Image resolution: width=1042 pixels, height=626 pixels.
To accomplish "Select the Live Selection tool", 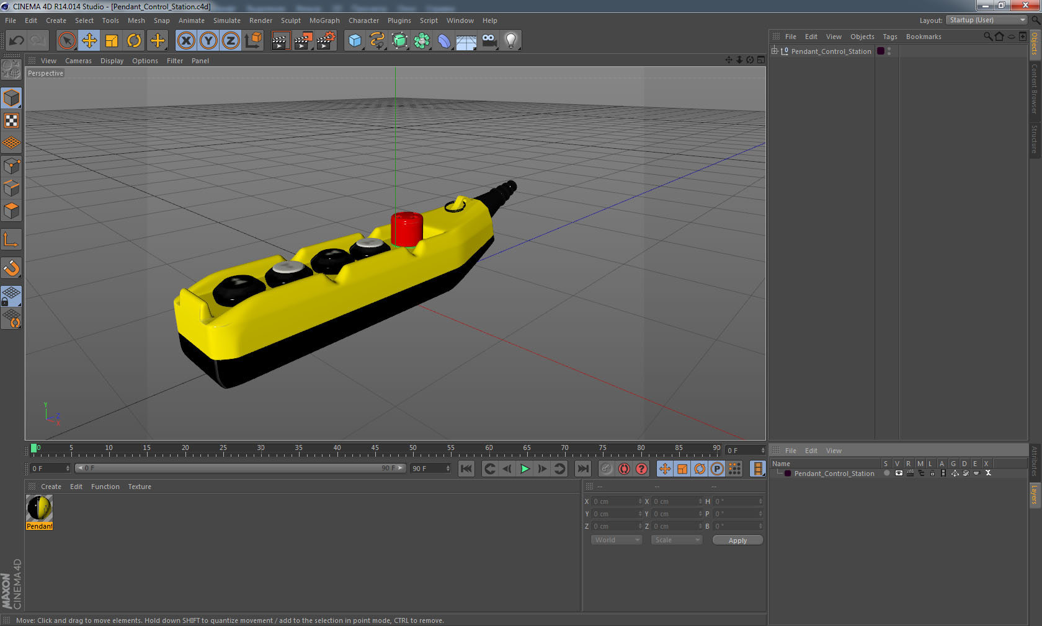I will [x=66, y=41].
